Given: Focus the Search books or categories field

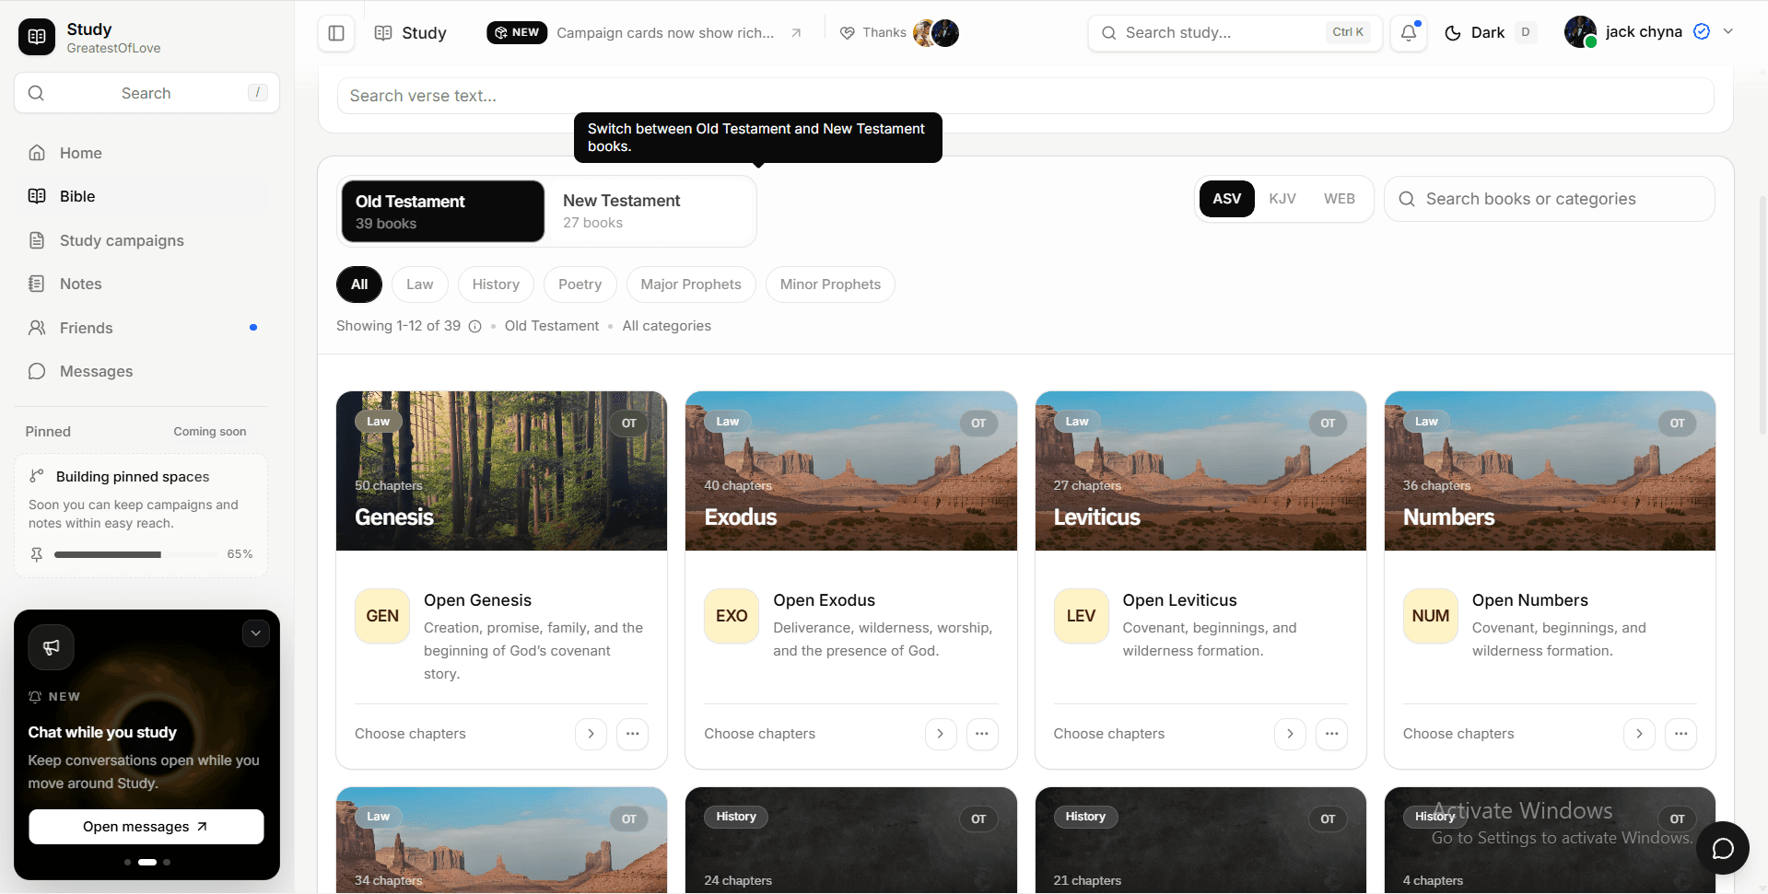Looking at the screenshot, I should (1550, 199).
